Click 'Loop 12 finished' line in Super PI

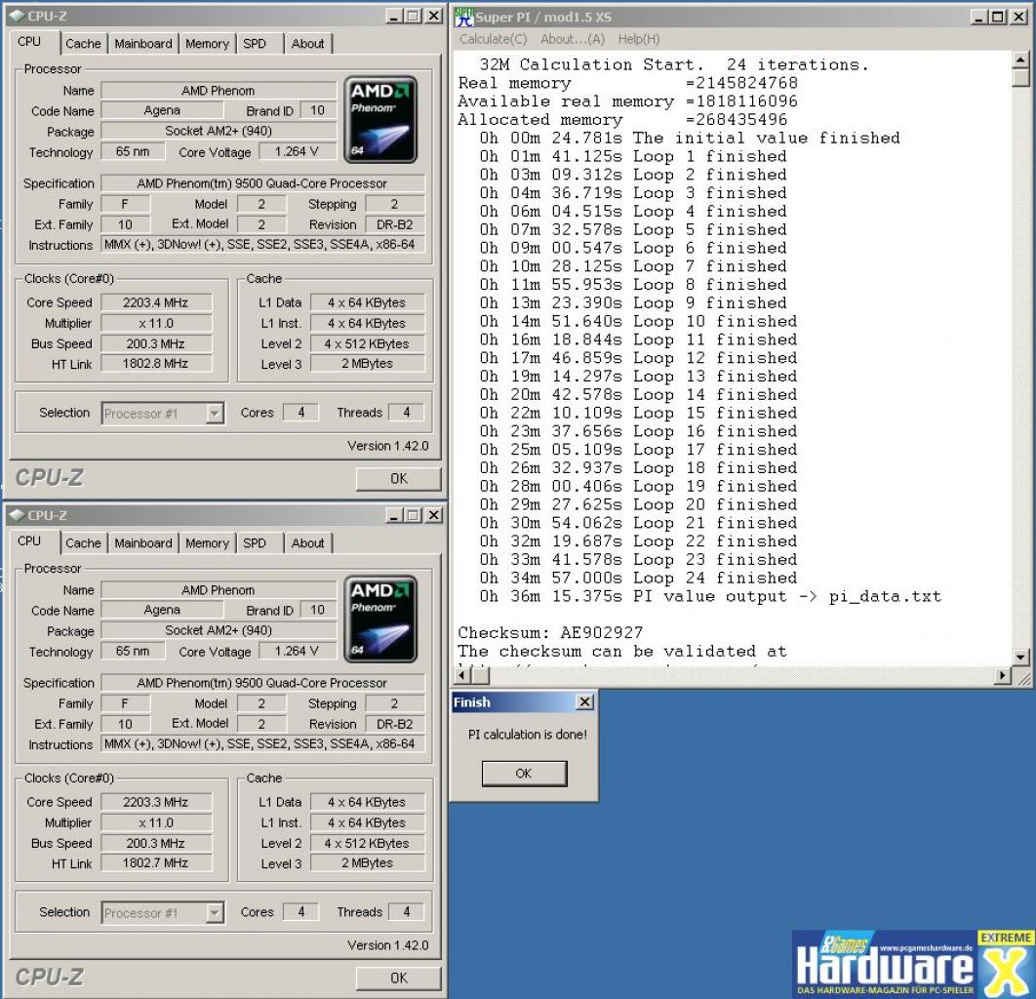638,358
